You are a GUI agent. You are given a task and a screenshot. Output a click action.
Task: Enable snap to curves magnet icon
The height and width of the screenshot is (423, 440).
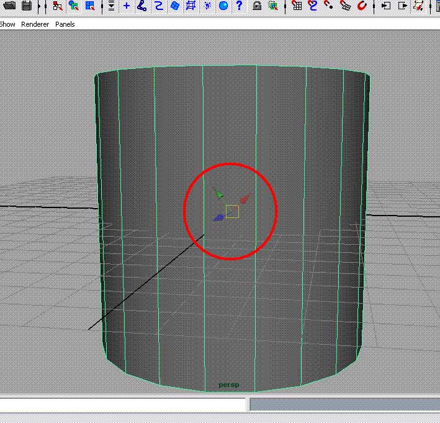313,6
